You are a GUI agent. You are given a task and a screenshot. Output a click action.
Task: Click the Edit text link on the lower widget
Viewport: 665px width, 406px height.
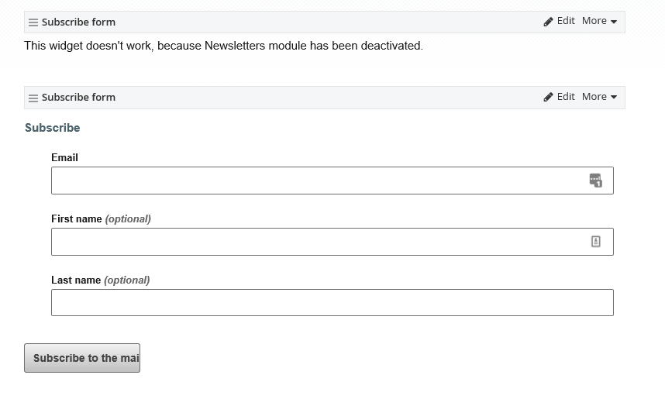pos(566,97)
